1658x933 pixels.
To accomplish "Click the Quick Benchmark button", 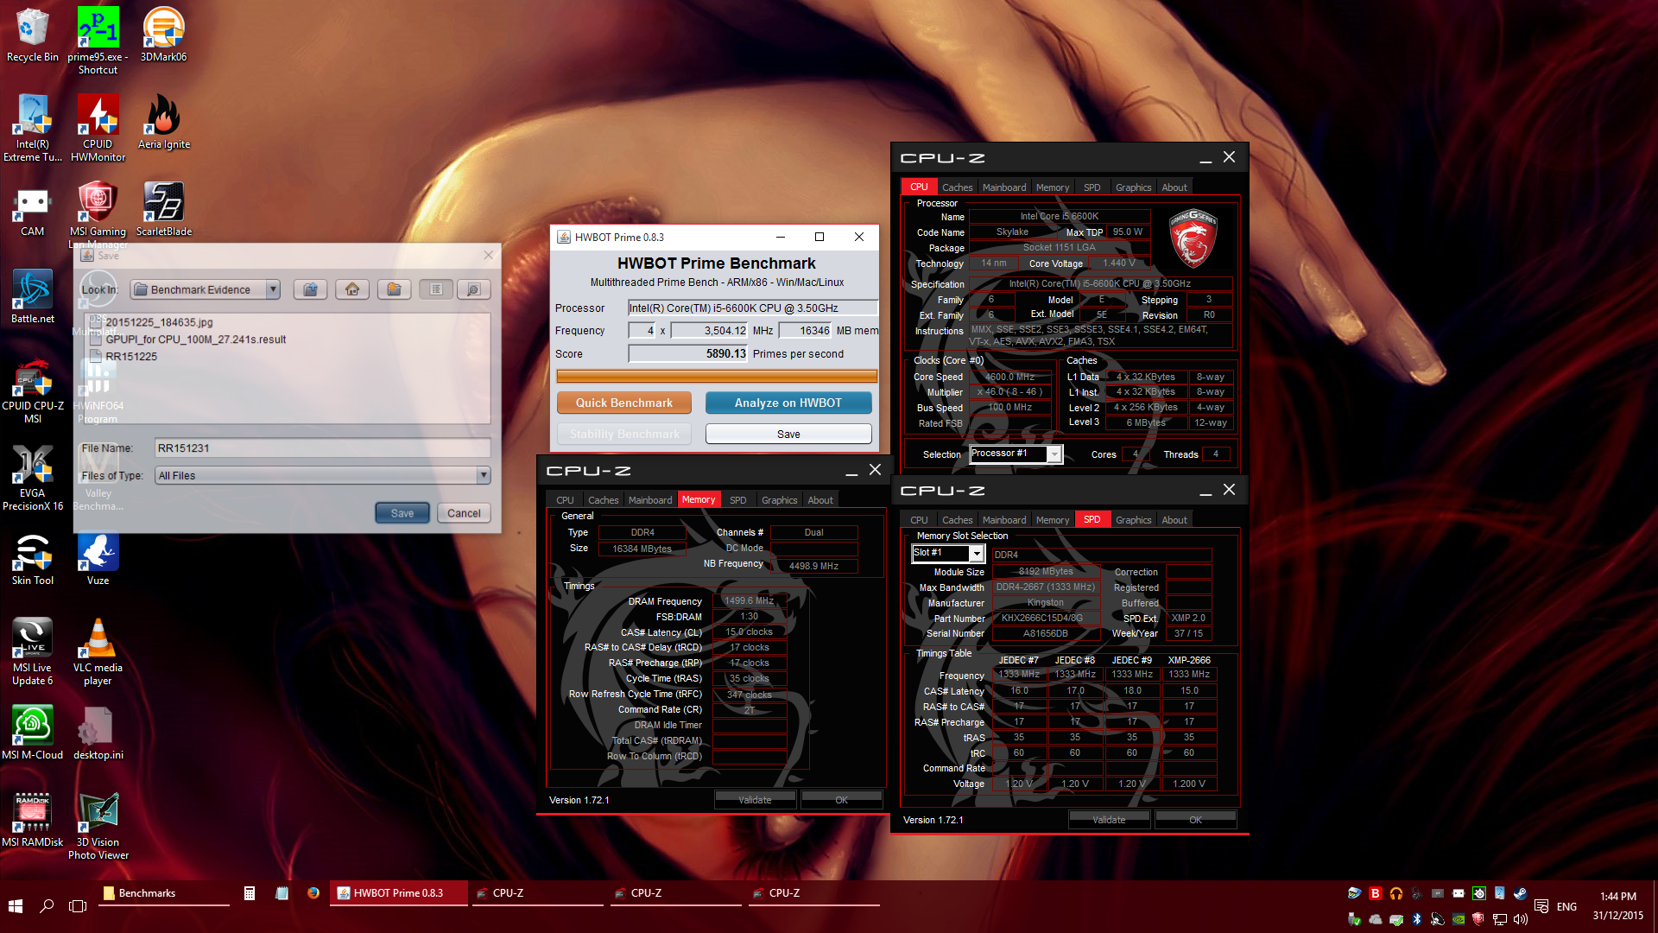I will coord(623,403).
